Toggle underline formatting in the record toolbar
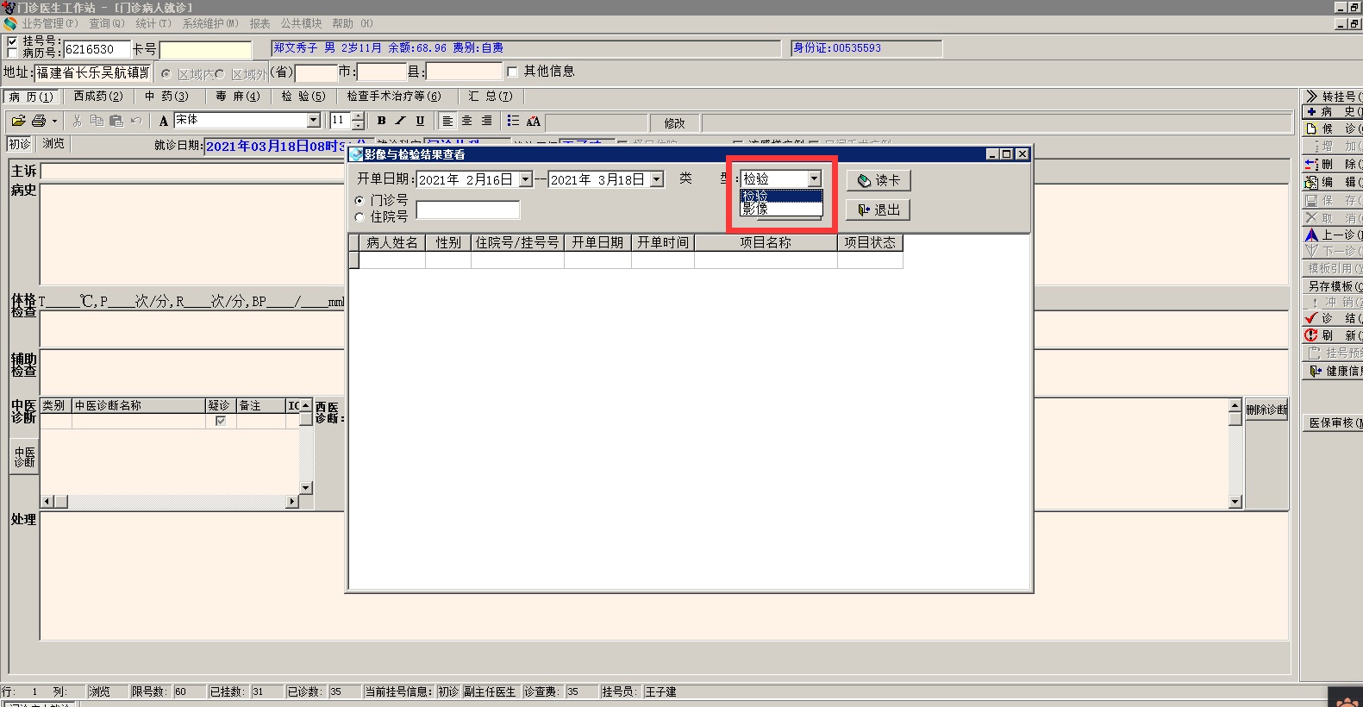 [421, 121]
